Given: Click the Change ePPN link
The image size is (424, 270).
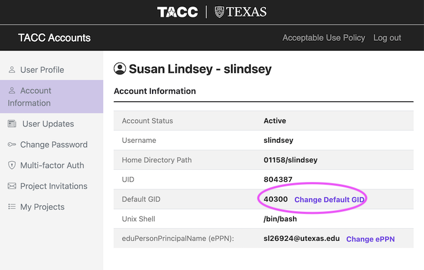Looking at the screenshot, I should [x=370, y=239].
